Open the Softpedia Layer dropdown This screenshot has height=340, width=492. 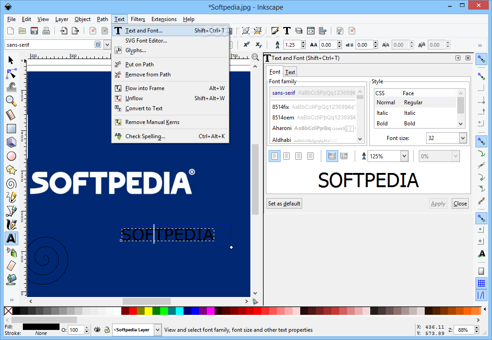pos(158,329)
